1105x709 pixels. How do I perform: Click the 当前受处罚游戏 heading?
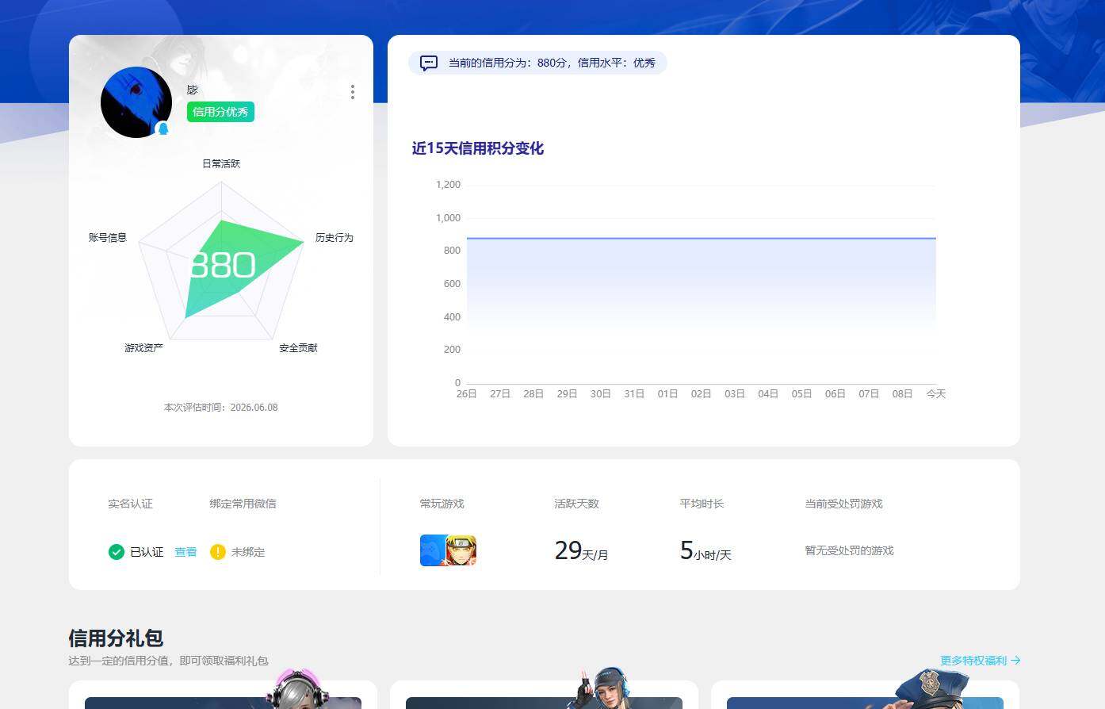coord(843,504)
